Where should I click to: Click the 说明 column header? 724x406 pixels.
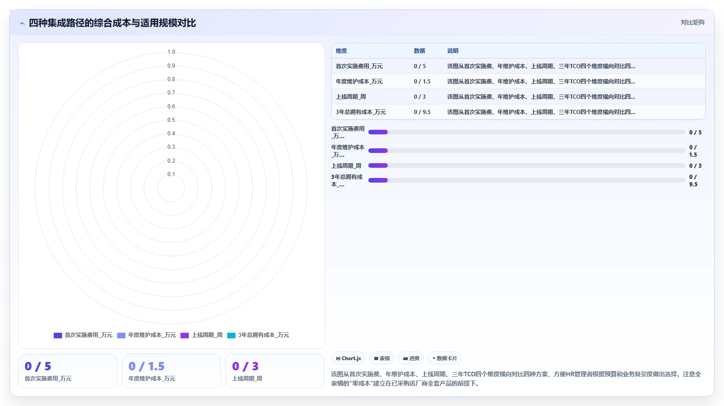coord(453,51)
